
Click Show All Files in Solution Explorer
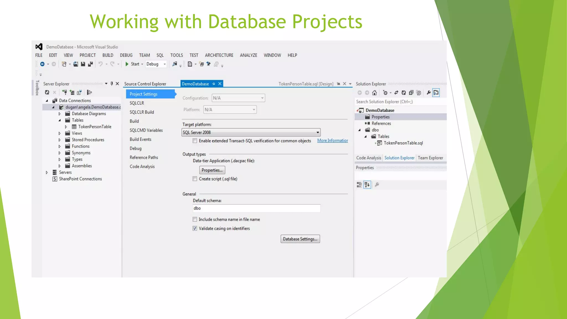coord(419,93)
